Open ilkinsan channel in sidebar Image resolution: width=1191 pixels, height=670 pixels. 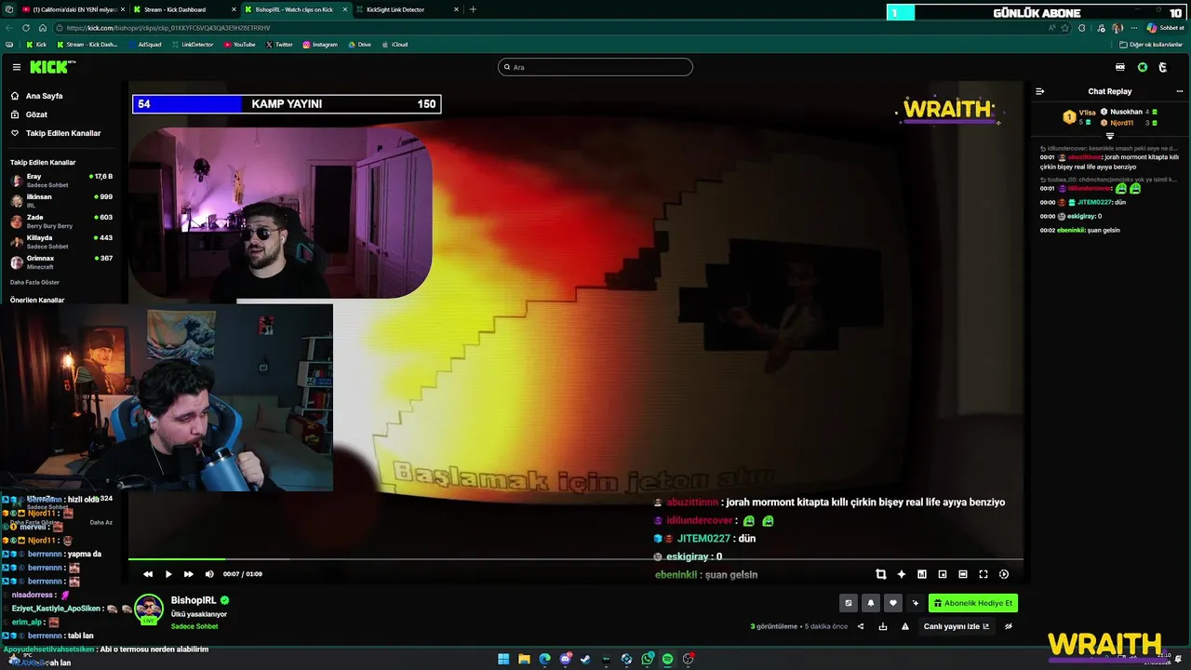(x=61, y=200)
